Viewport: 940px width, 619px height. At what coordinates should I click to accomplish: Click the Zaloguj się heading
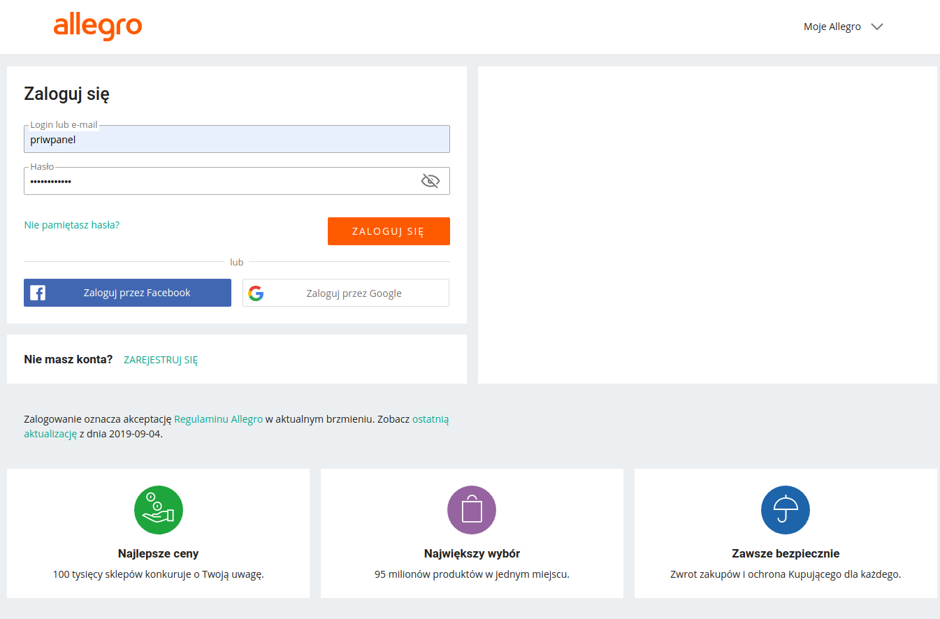66,94
